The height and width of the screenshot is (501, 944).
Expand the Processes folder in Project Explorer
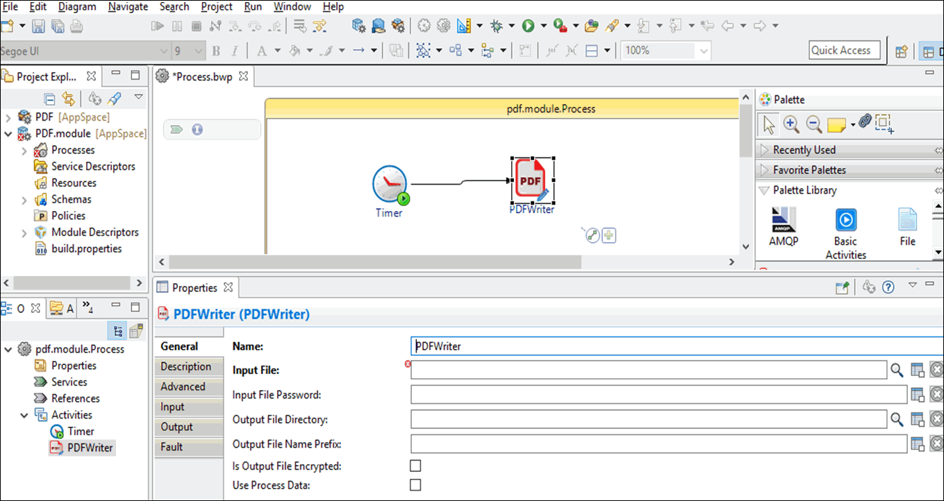[x=24, y=151]
